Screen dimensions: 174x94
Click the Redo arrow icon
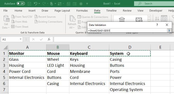(44, 4)
